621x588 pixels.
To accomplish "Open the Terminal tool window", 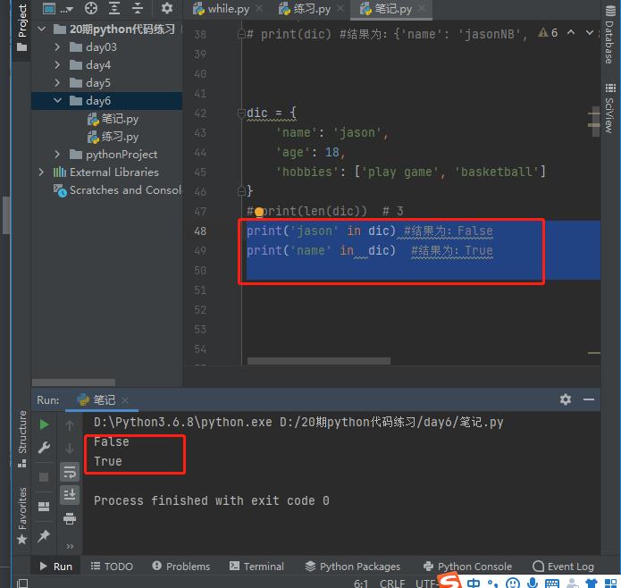I will point(256,567).
